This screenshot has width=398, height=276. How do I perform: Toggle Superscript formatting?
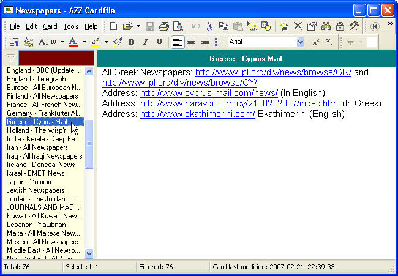[315, 42]
